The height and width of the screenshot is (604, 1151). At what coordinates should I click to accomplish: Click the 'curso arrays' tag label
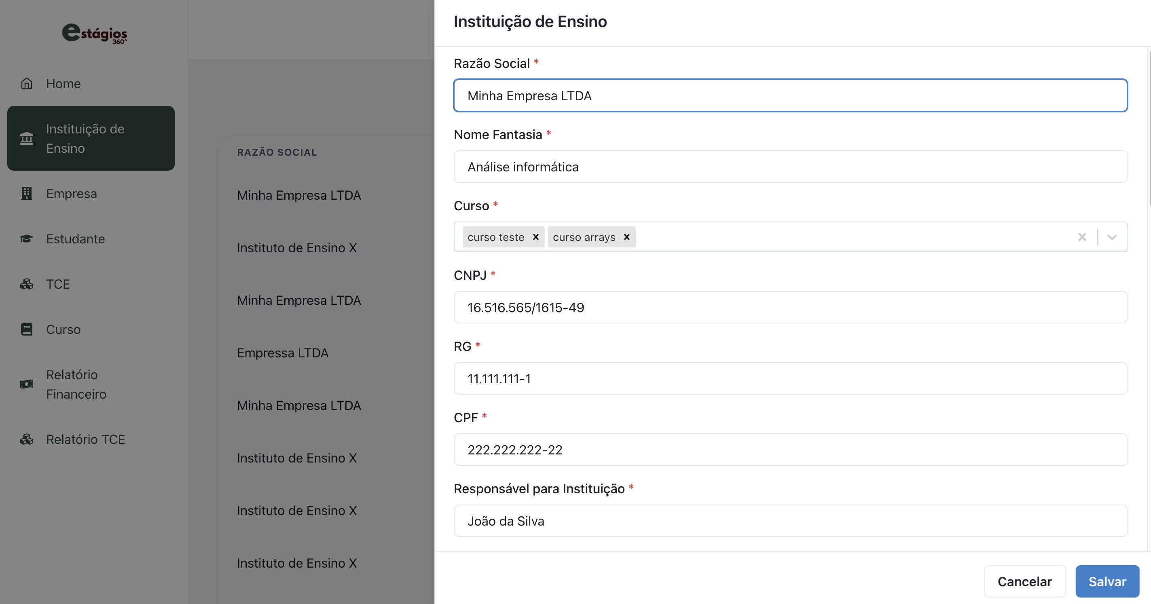pyautogui.click(x=584, y=237)
